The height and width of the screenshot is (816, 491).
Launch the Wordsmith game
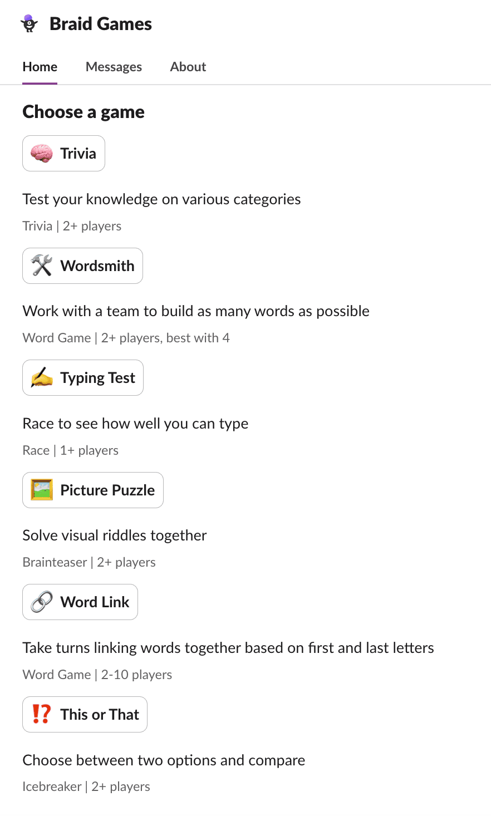(x=82, y=266)
